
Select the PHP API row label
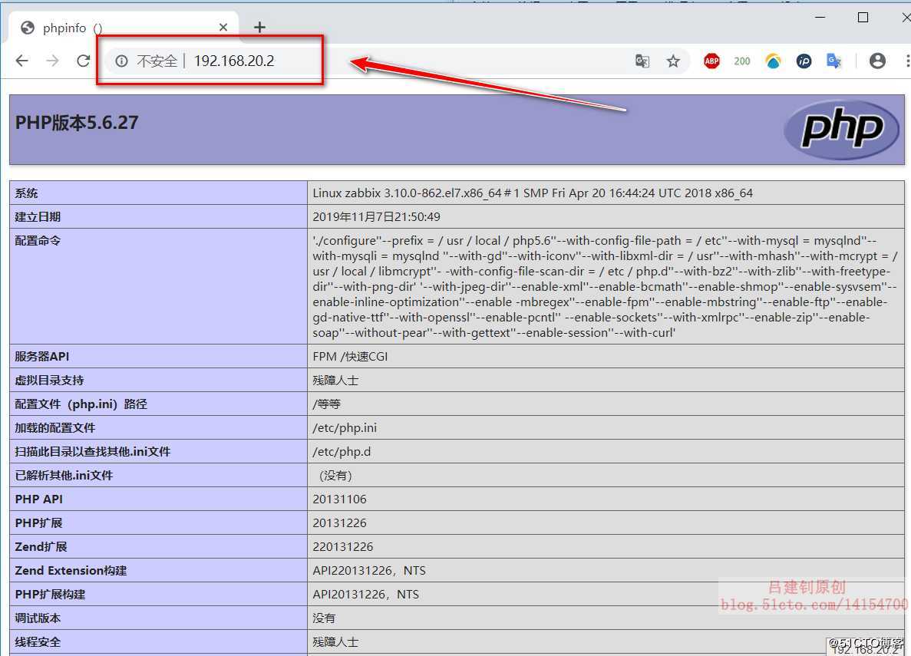coord(39,499)
